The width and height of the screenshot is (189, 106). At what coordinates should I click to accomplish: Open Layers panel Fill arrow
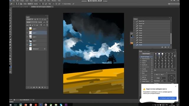click(x=47, y=25)
